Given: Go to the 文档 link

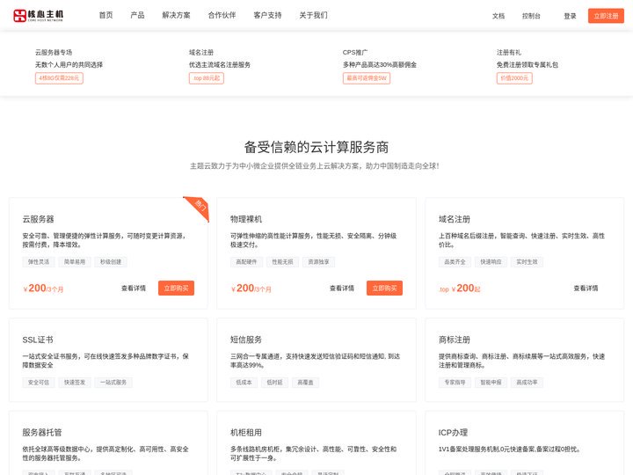Looking at the screenshot, I should [498, 16].
